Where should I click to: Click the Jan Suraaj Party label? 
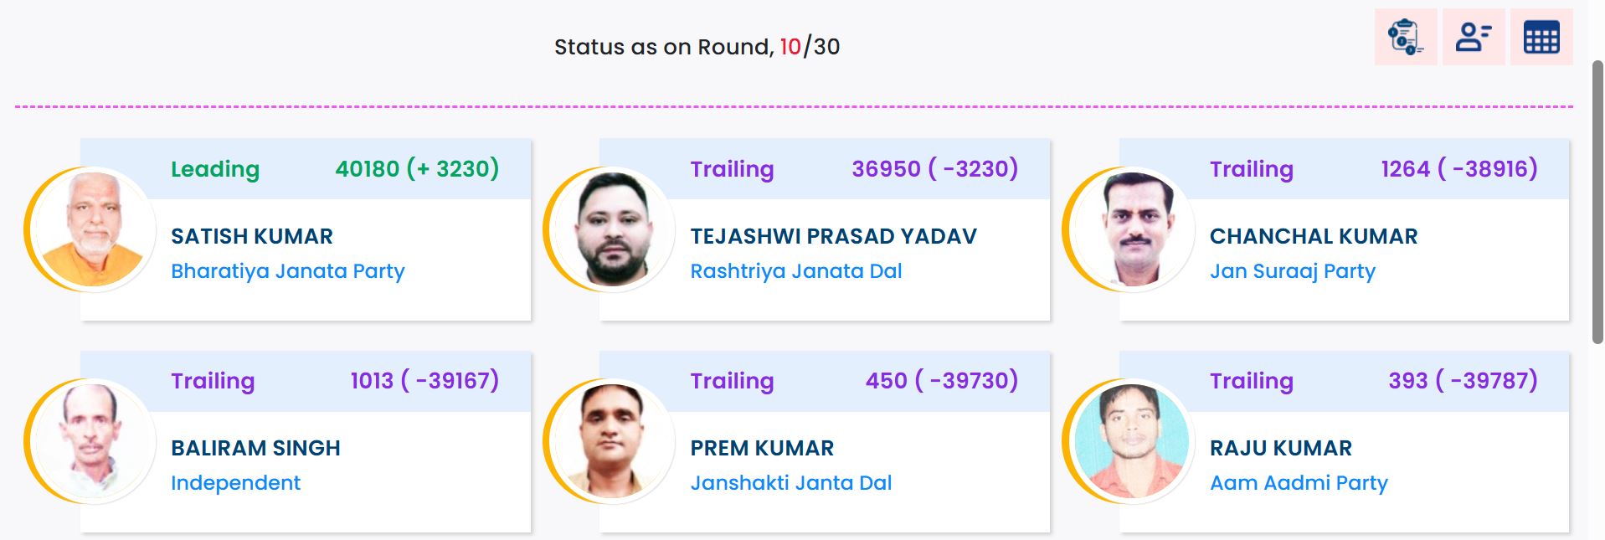pyautogui.click(x=1292, y=271)
